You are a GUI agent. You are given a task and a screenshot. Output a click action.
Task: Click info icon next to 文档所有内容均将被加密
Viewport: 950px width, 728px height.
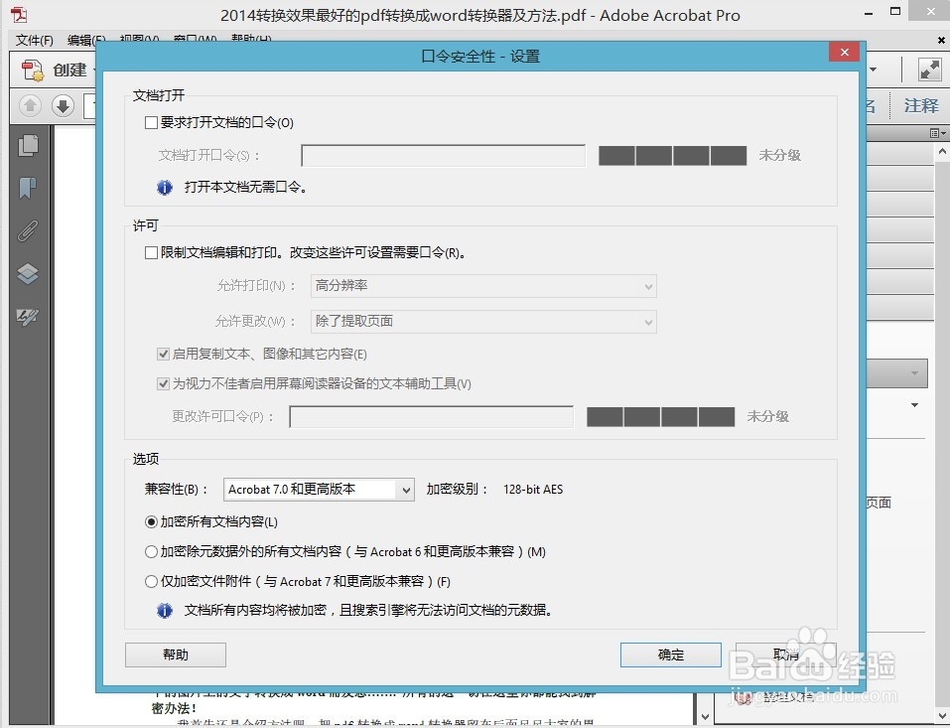[164, 611]
